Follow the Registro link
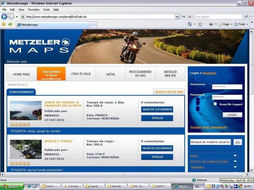The height and width of the screenshot is (190, 254). pyautogui.click(x=209, y=73)
